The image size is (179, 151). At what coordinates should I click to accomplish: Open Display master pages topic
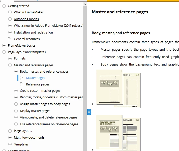point(35,111)
